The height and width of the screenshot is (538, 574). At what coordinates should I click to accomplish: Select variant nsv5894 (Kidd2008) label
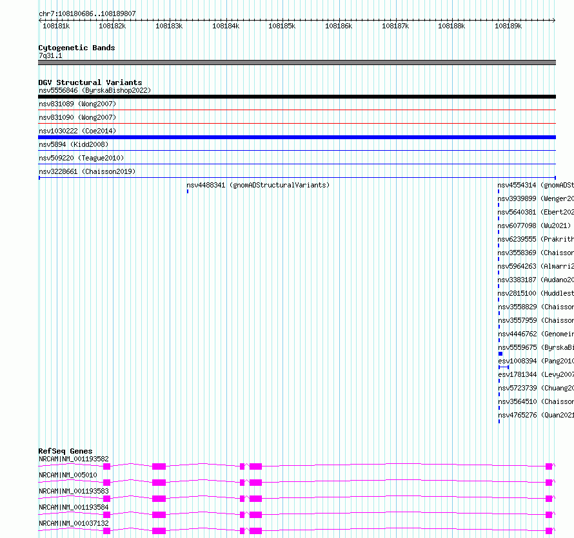pos(74,144)
